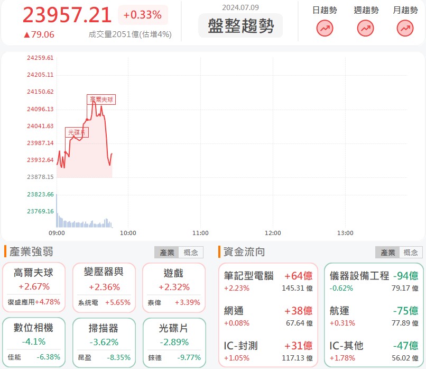Click the +0.33% change badge

point(143,15)
